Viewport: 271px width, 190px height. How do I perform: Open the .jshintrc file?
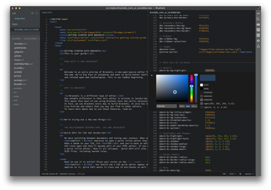tap(18, 56)
